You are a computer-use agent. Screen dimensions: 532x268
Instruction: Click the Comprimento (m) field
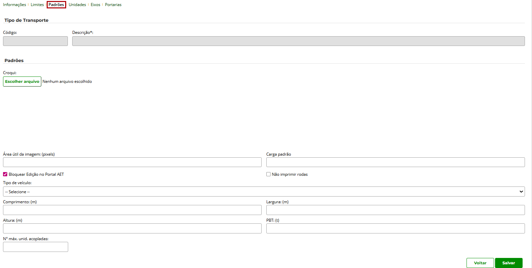click(x=132, y=210)
